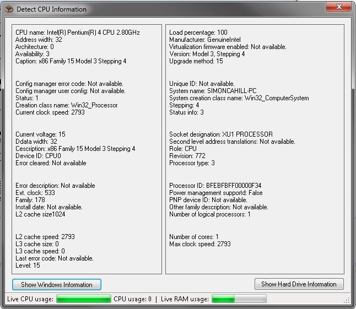Click the Detect CPU Information title text

(51, 9)
